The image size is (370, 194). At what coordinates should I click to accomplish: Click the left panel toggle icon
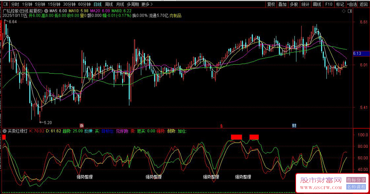[5, 4]
